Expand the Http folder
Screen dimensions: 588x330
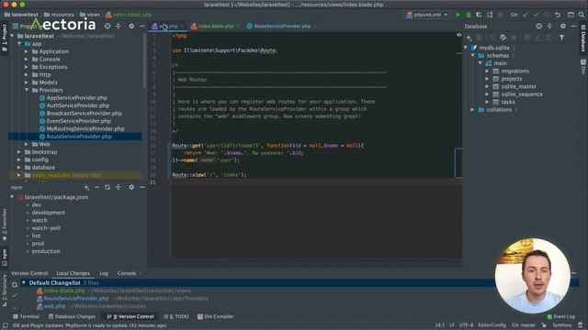point(27,74)
